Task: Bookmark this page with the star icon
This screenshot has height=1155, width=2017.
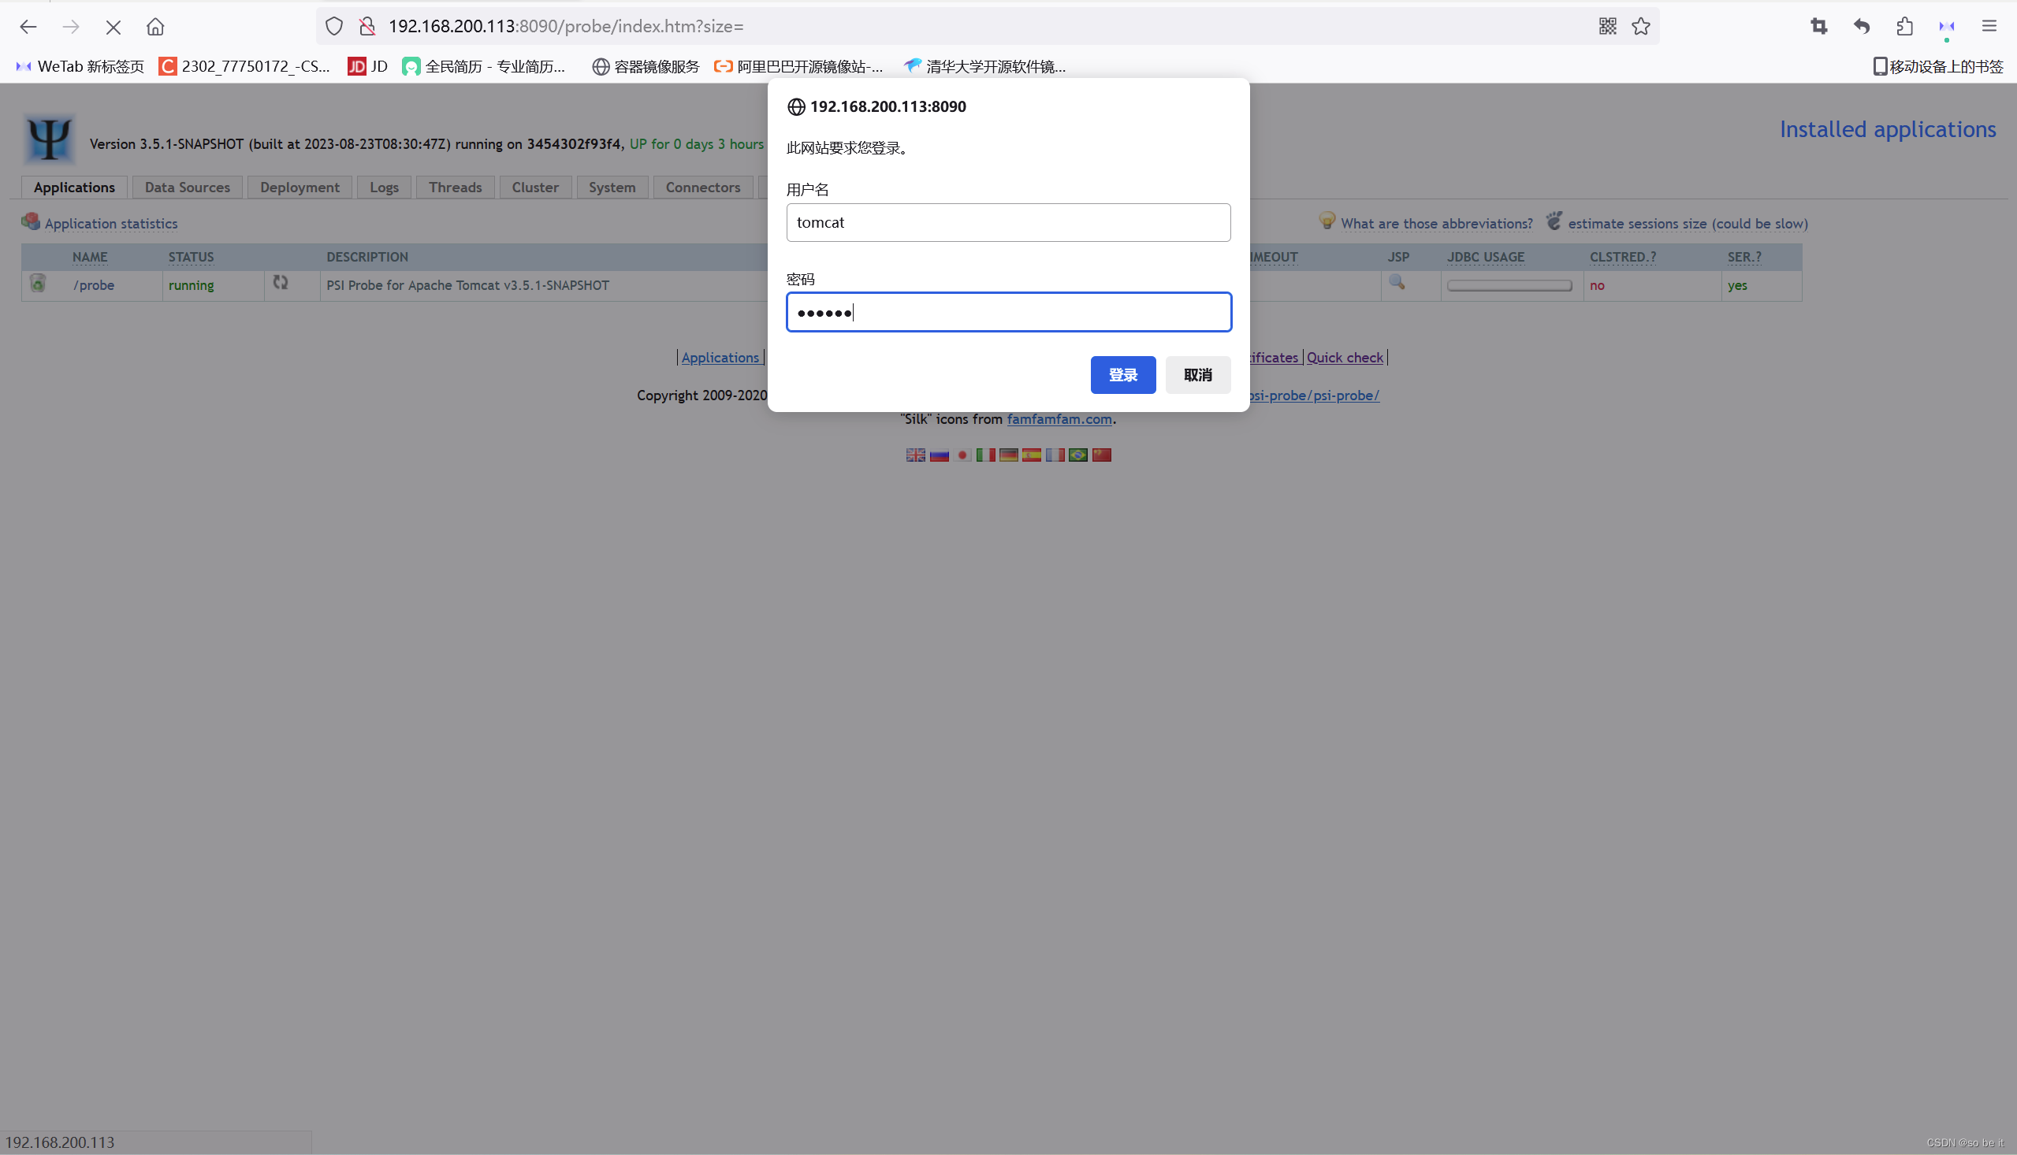Action: point(1641,26)
